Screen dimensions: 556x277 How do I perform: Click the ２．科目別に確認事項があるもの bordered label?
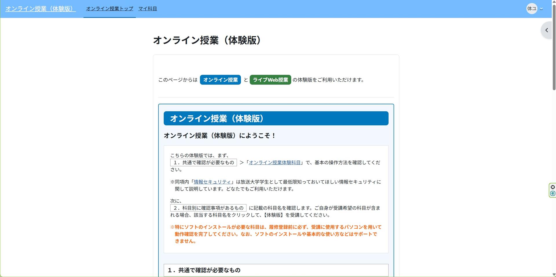[208, 208]
